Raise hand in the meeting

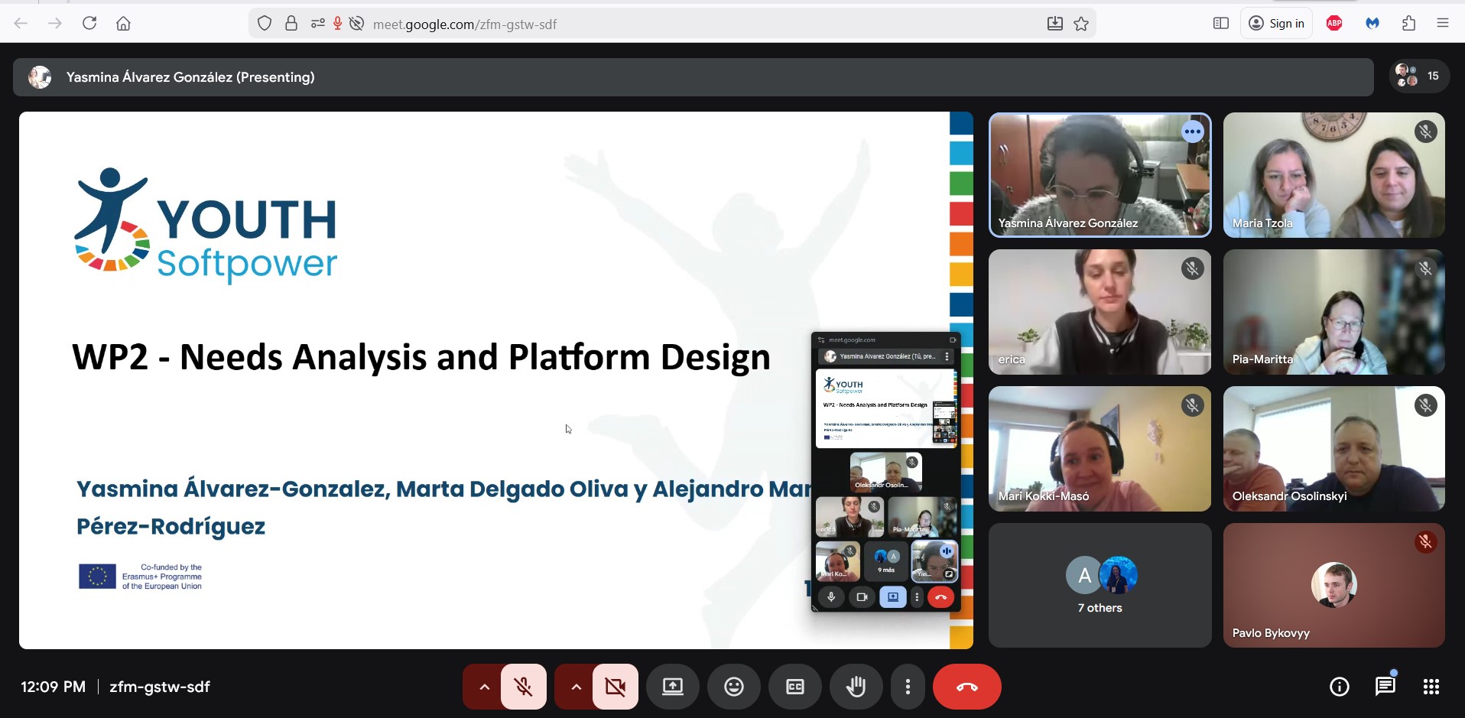pyautogui.click(x=856, y=687)
